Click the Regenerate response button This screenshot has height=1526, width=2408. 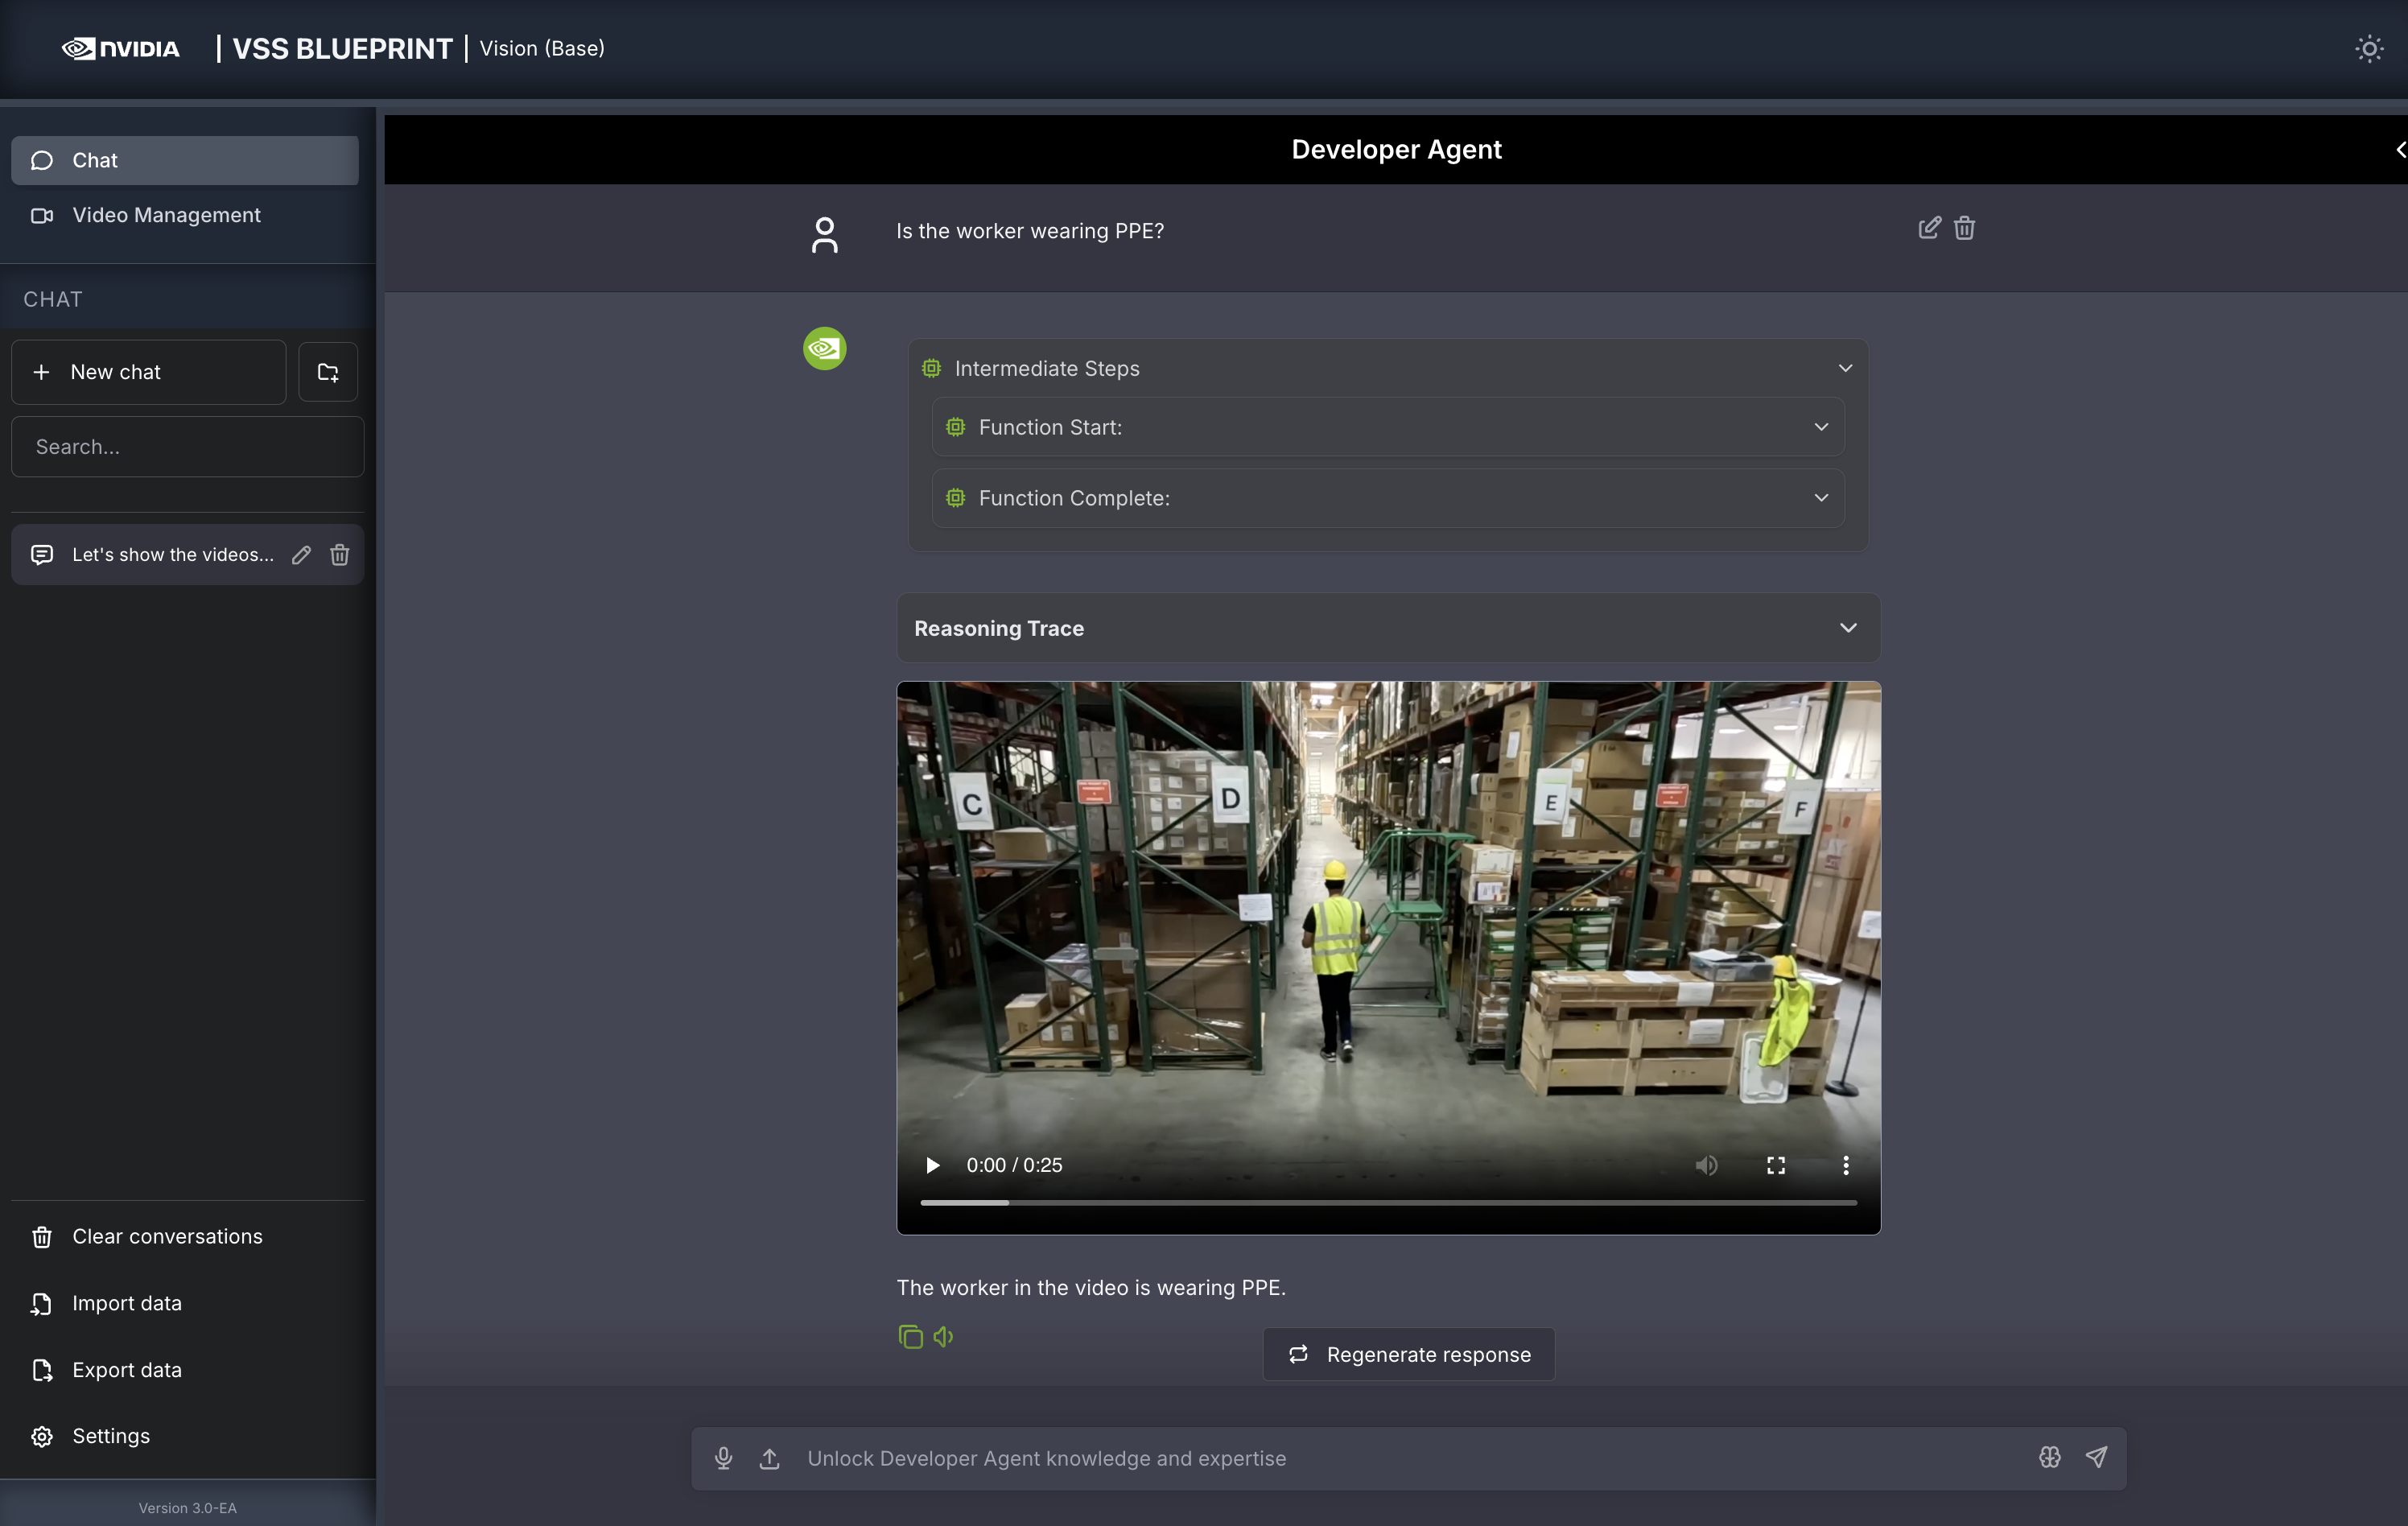1409,1354
